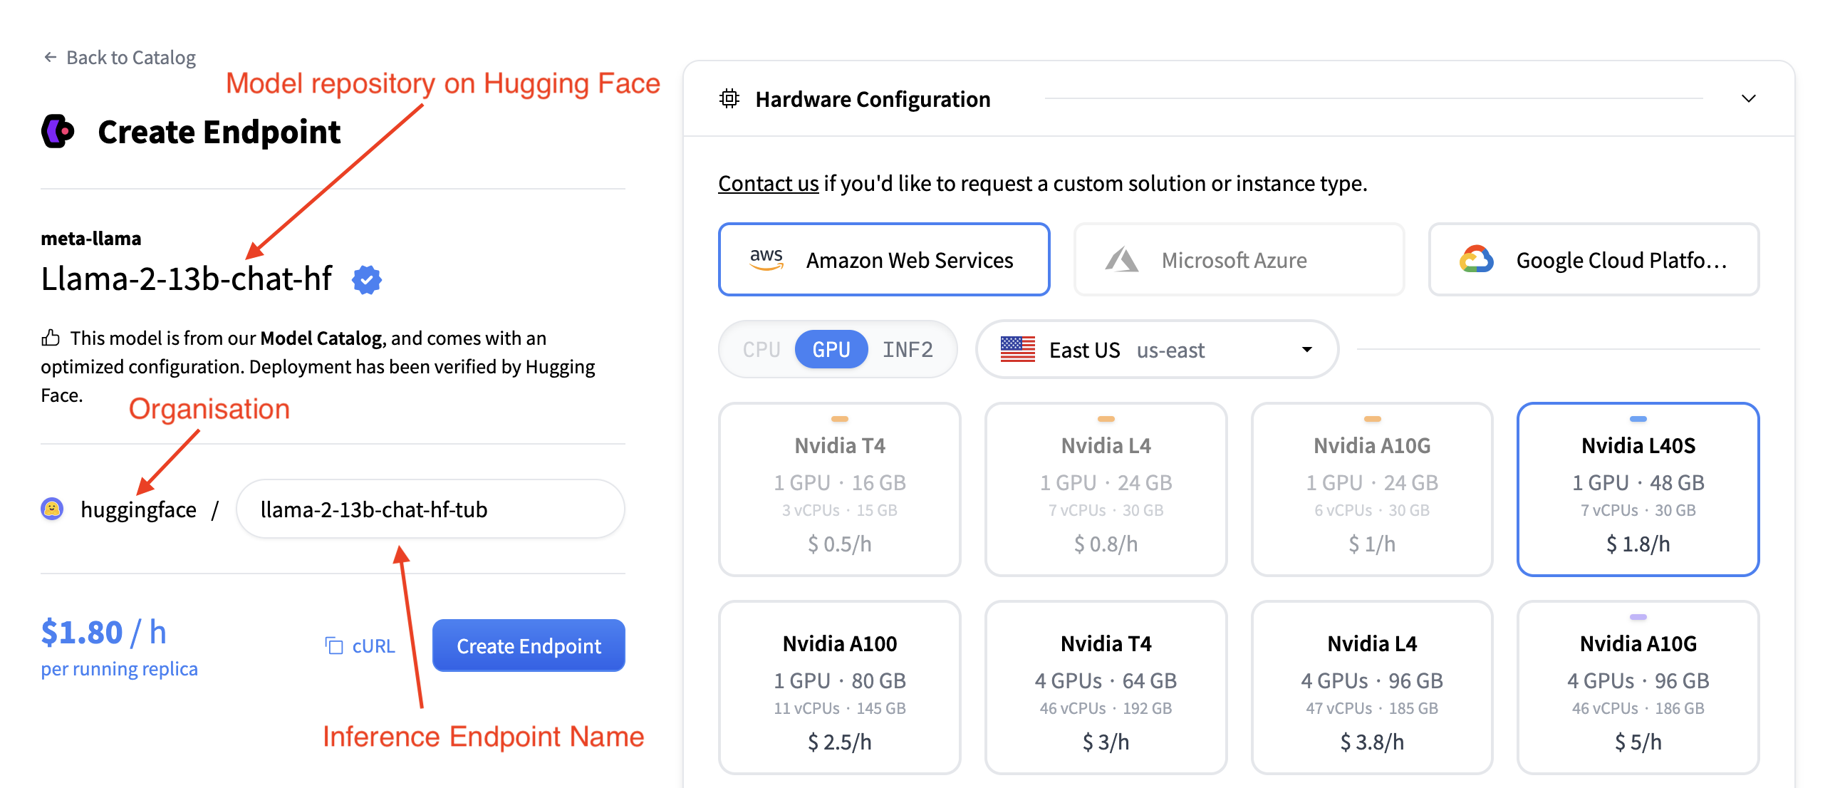The height and width of the screenshot is (788, 1835).
Task: Select GPU accelerator option
Action: [x=831, y=349]
